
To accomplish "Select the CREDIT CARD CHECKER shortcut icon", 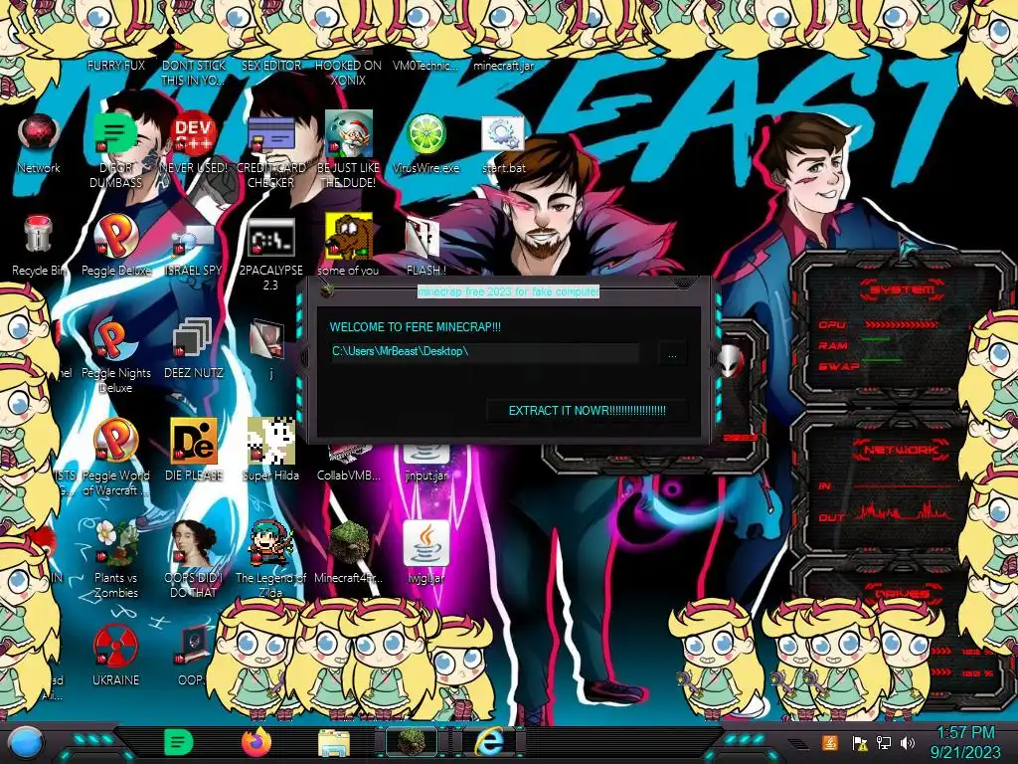I will (270, 134).
